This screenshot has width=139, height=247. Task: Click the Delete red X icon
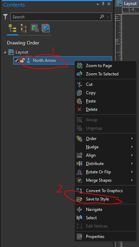point(79,109)
